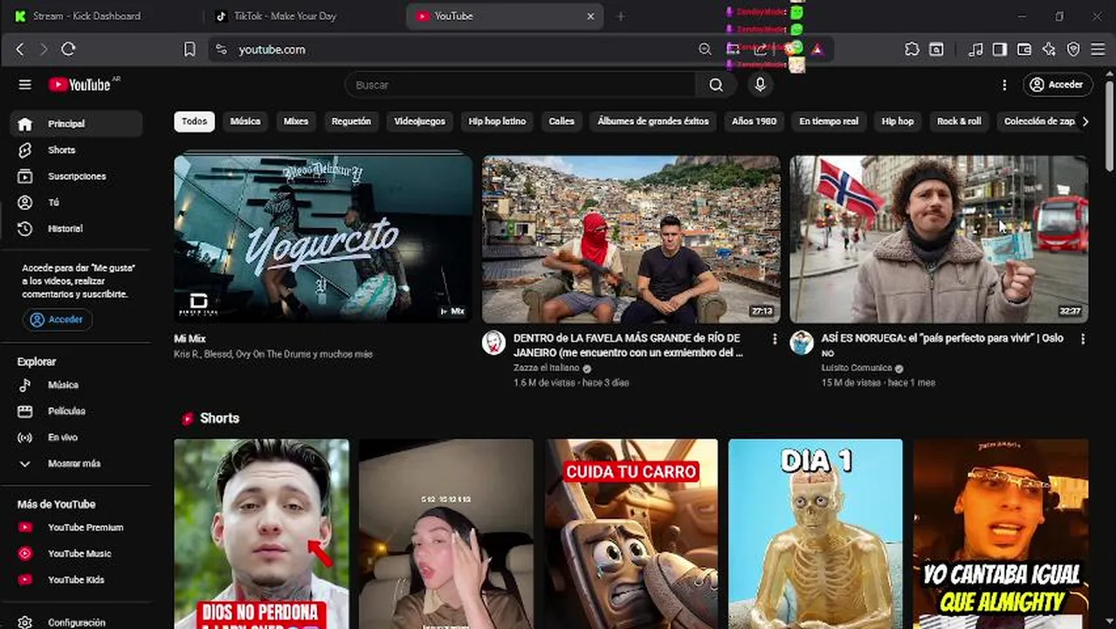Open YouTube Premium link
Screen dimensions: 1116x629
[77, 528]
